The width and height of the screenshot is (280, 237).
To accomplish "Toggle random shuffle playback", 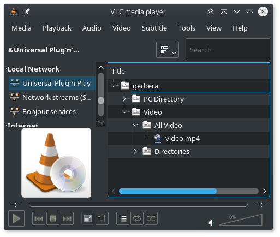I will click(x=151, y=218).
